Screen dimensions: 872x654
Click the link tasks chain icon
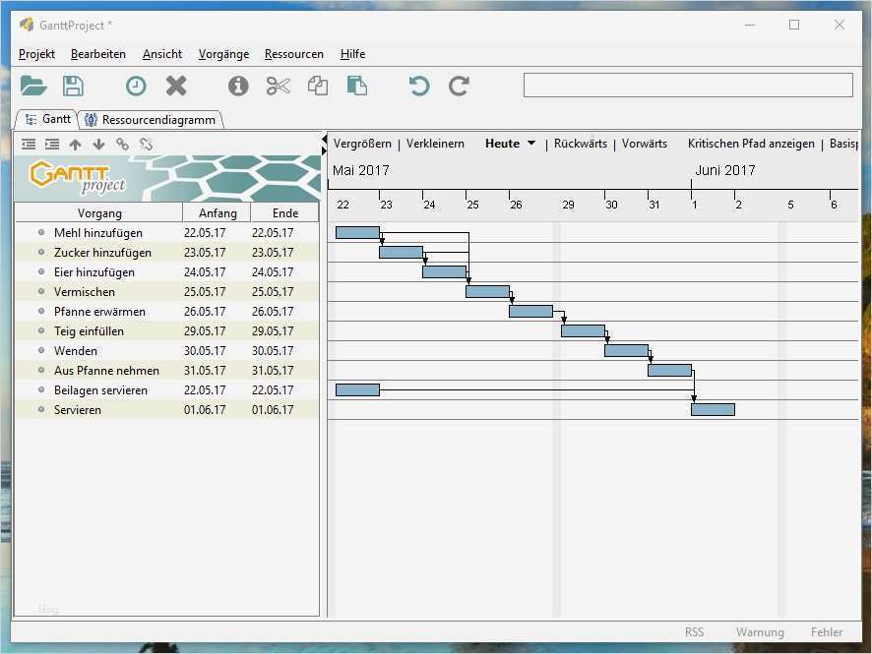click(x=122, y=144)
